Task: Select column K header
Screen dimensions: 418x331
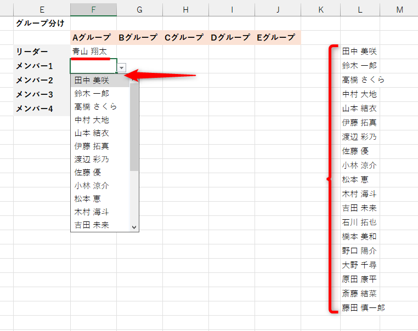Action: click(x=321, y=9)
